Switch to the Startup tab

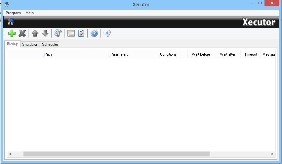[13, 44]
